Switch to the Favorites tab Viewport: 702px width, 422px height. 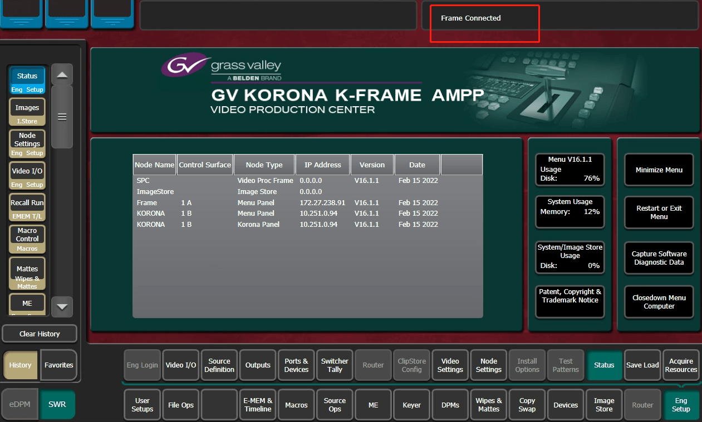click(59, 365)
